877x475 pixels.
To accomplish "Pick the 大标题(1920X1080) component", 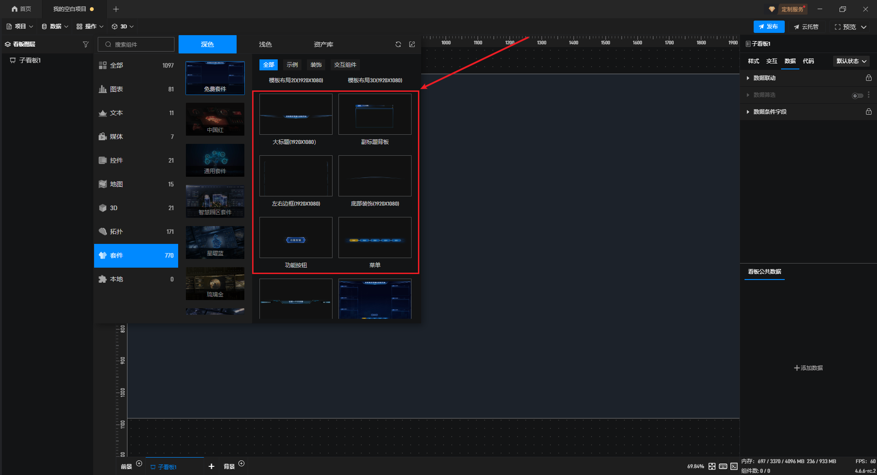I will tap(296, 115).
